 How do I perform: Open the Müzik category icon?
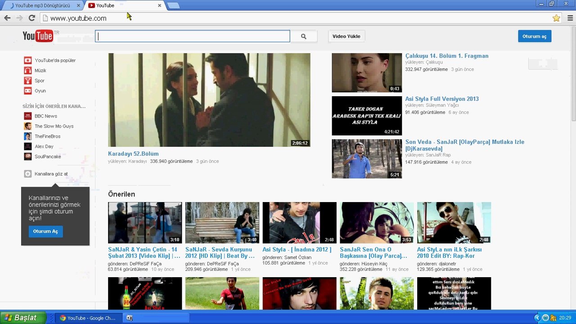(27, 71)
